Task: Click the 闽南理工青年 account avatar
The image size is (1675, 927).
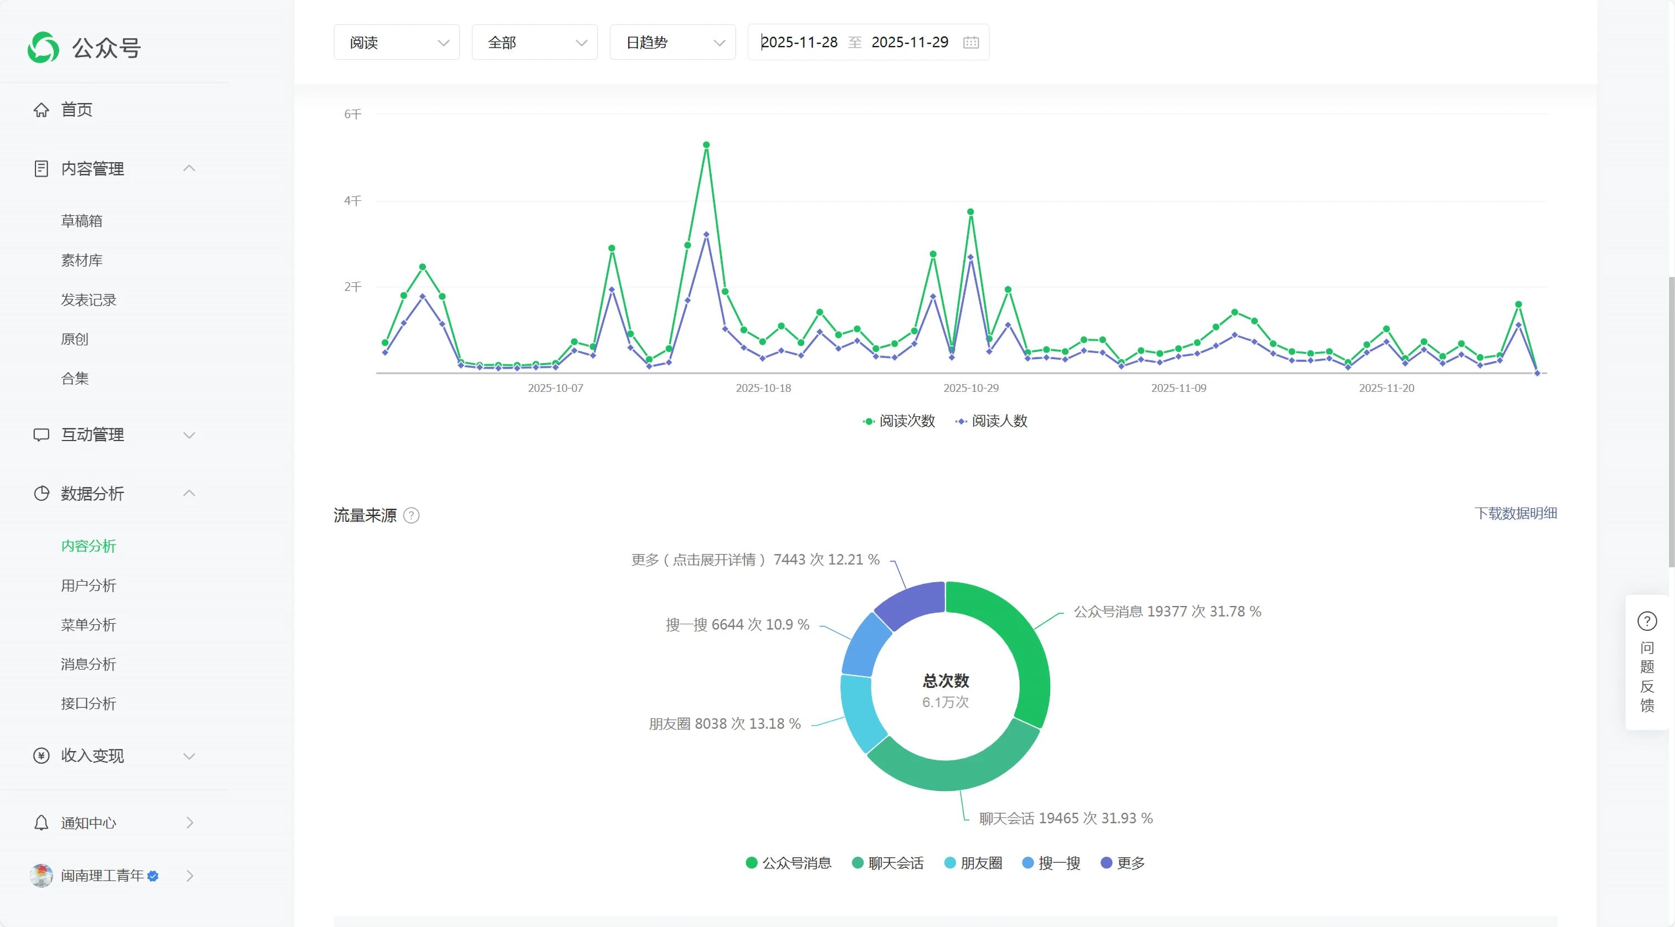Action: click(42, 876)
